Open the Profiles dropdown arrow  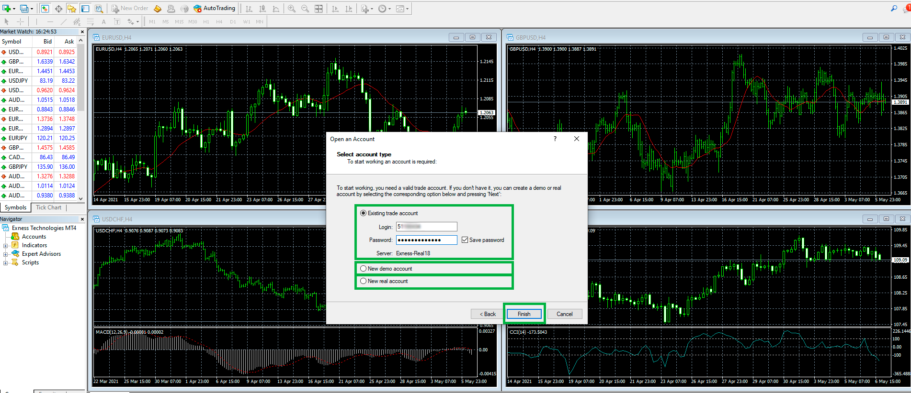32,9
